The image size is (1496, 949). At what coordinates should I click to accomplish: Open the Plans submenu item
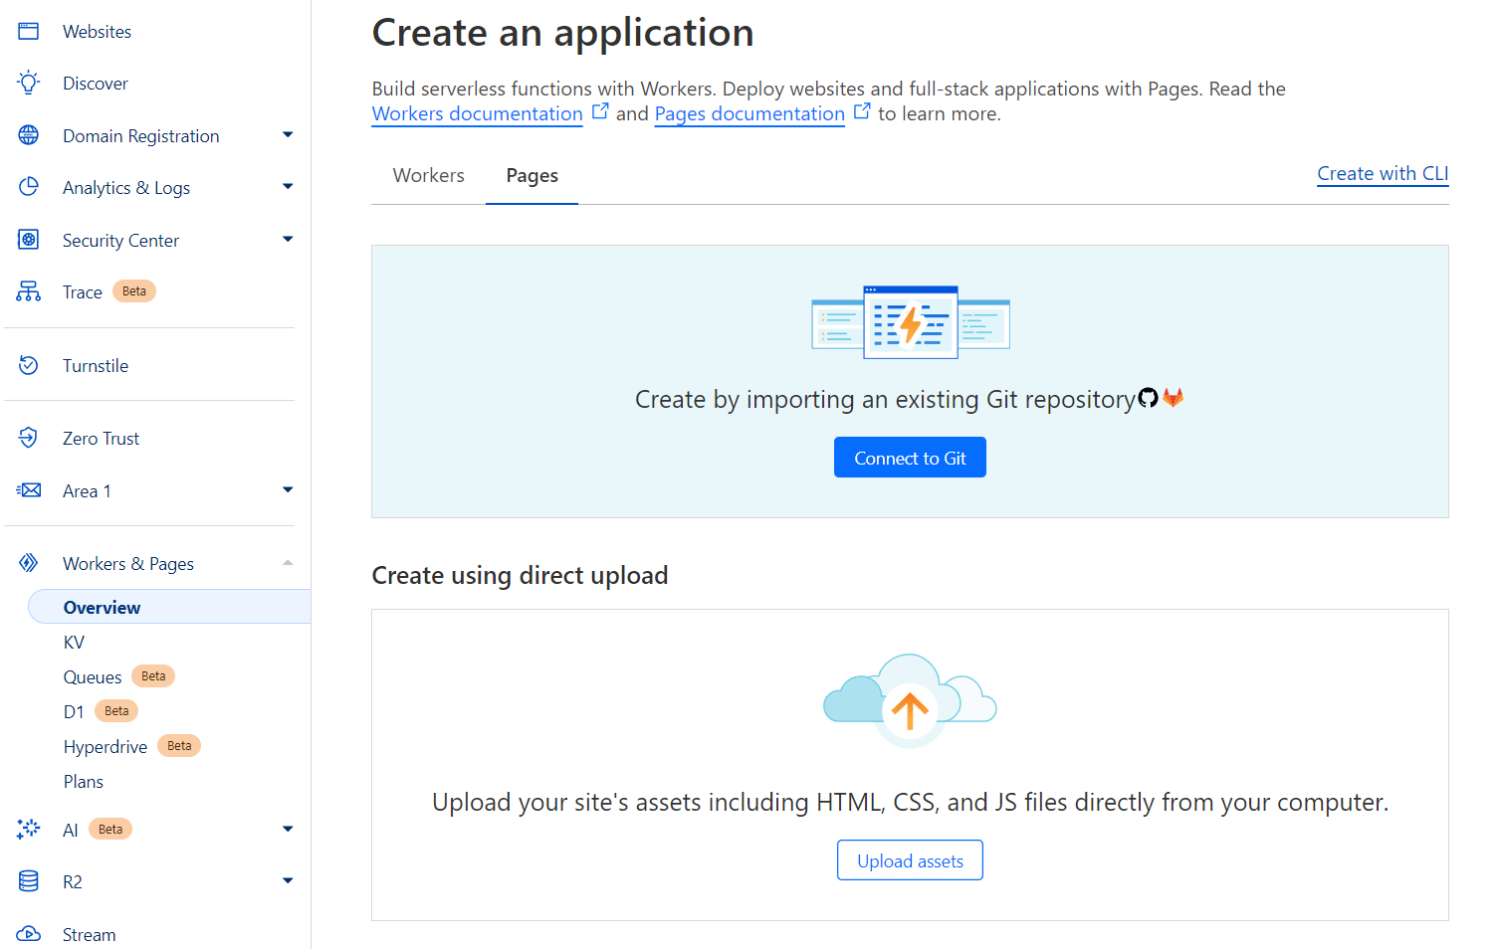[84, 782]
